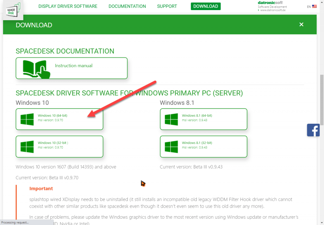This screenshot has width=324, height=225.
Task: Close the DOWNLOAD overlay with the X
Action: tap(301, 24)
